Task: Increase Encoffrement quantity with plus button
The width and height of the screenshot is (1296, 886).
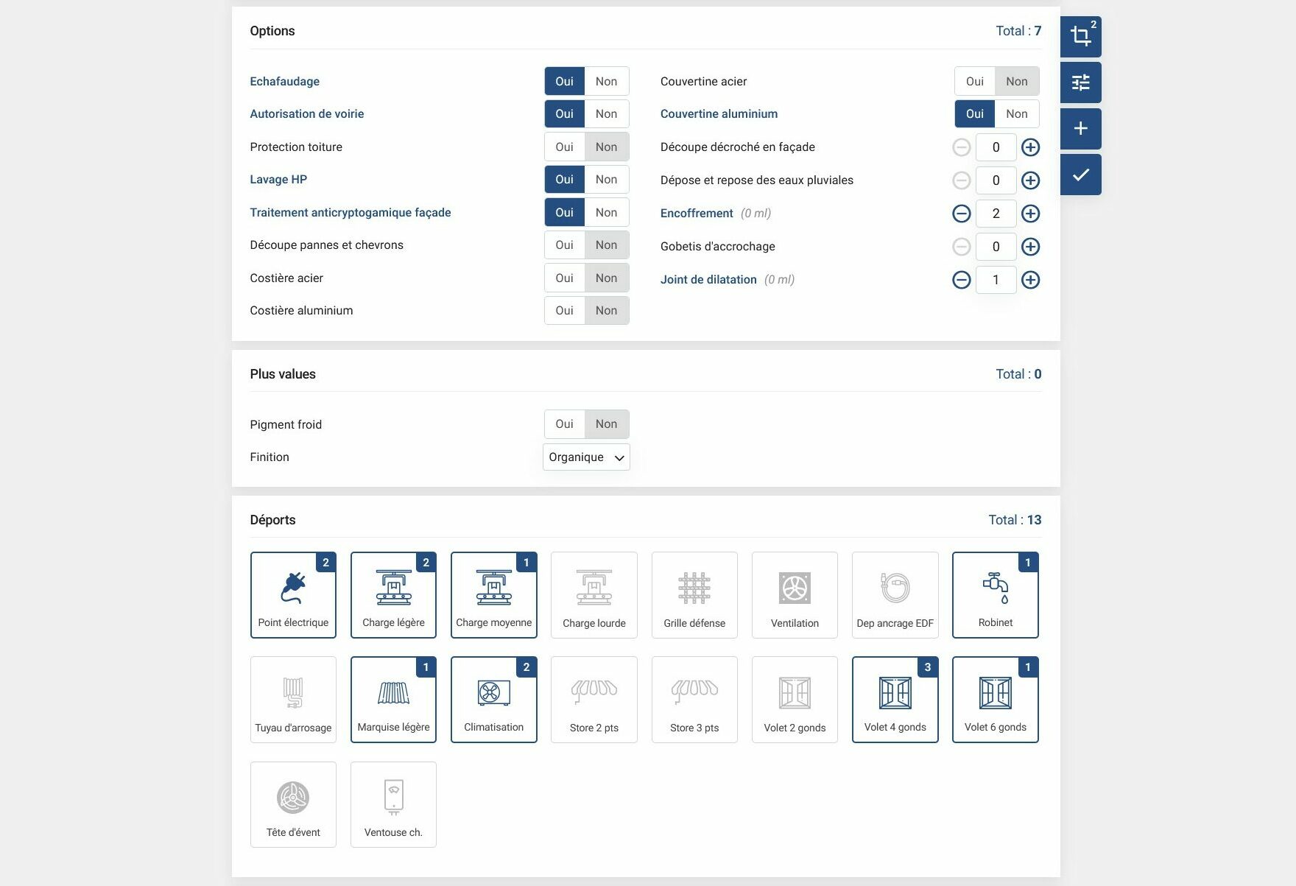Action: (x=1030, y=214)
